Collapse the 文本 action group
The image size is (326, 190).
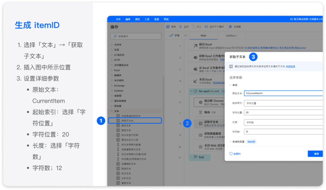click(112, 111)
